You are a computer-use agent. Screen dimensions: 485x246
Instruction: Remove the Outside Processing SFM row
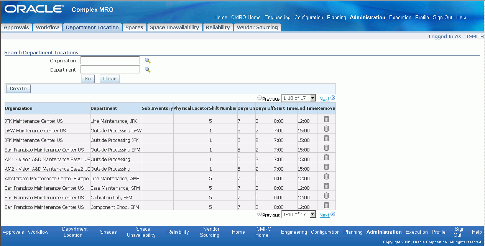tap(326, 148)
